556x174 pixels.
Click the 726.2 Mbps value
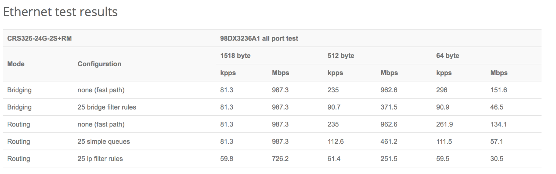tap(280, 159)
